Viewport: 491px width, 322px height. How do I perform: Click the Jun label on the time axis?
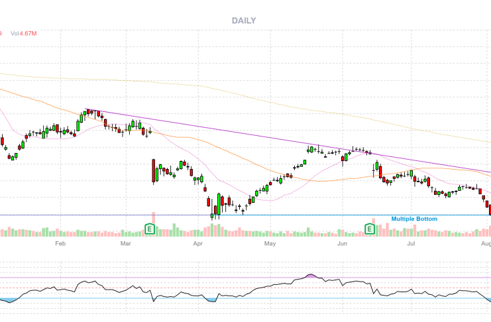click(x=342, y=244)
